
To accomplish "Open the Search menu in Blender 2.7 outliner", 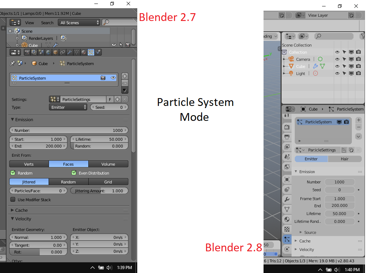I will coord(47,23).
